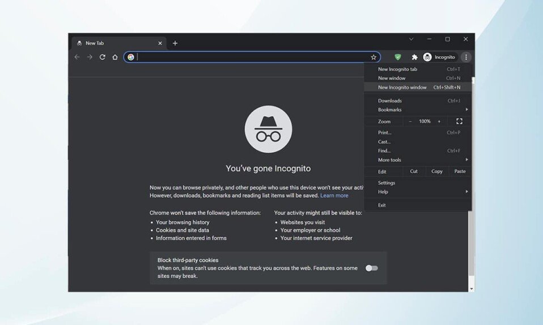543x325 pixels.
Task: Click the Incognito profile button
Action: tap(439, 57)
